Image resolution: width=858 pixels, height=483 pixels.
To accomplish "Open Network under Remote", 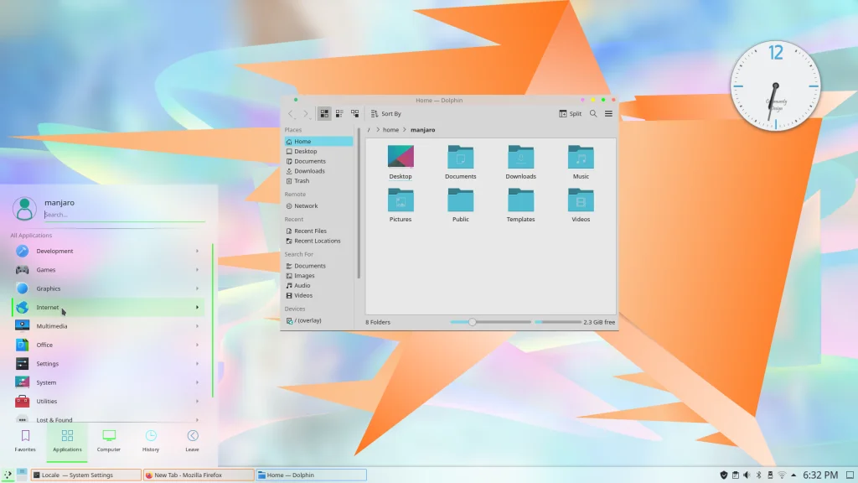I will 318,206.
